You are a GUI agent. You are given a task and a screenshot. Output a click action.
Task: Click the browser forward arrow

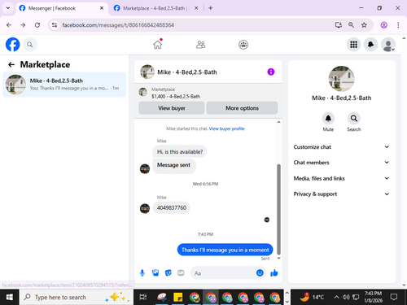coord(23,25)
